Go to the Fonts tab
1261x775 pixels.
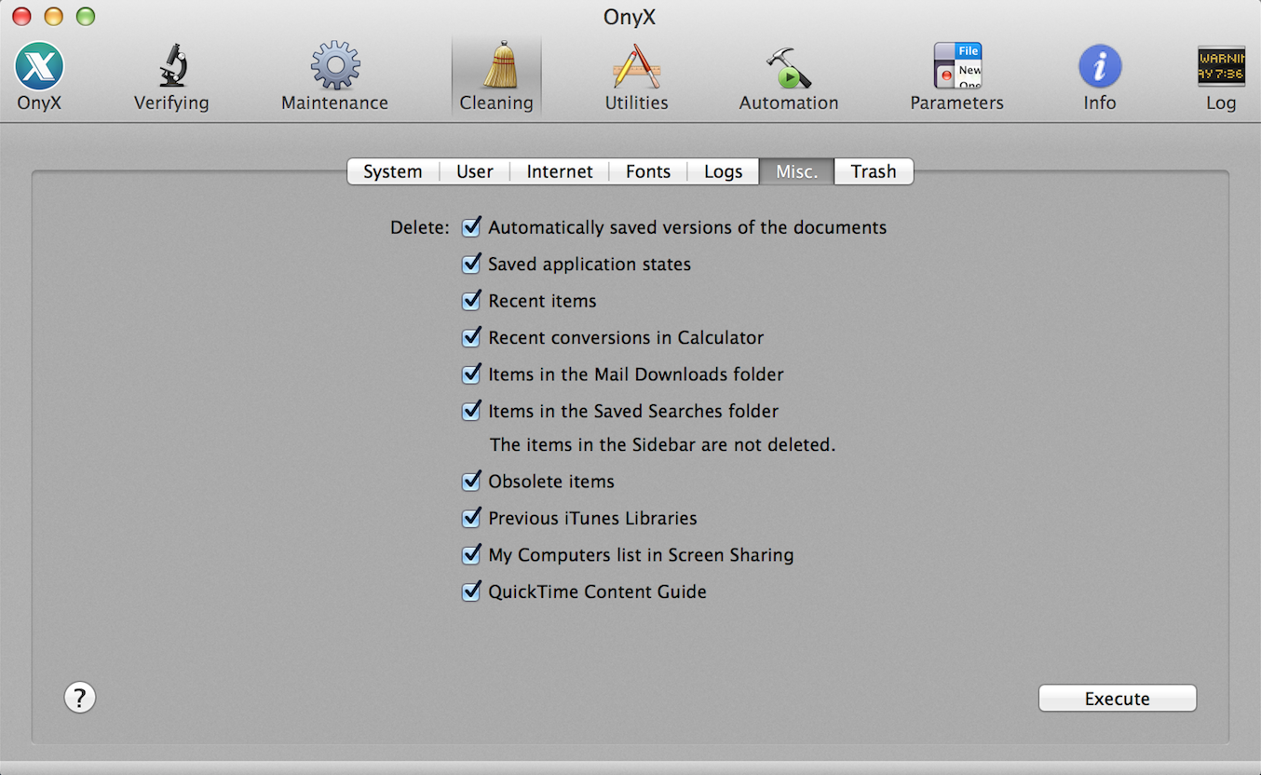[x=648, y=171]
